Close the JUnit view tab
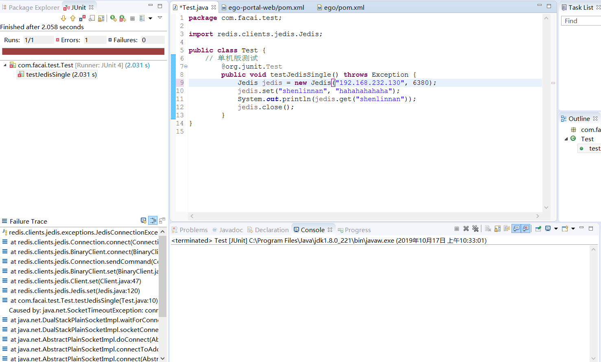Viewport: 601px width, 362px height. 92,7
